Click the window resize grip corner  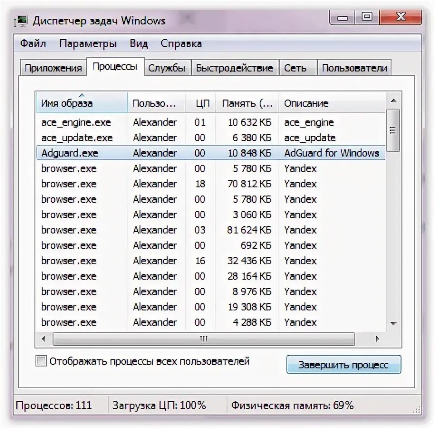(417, 410)
